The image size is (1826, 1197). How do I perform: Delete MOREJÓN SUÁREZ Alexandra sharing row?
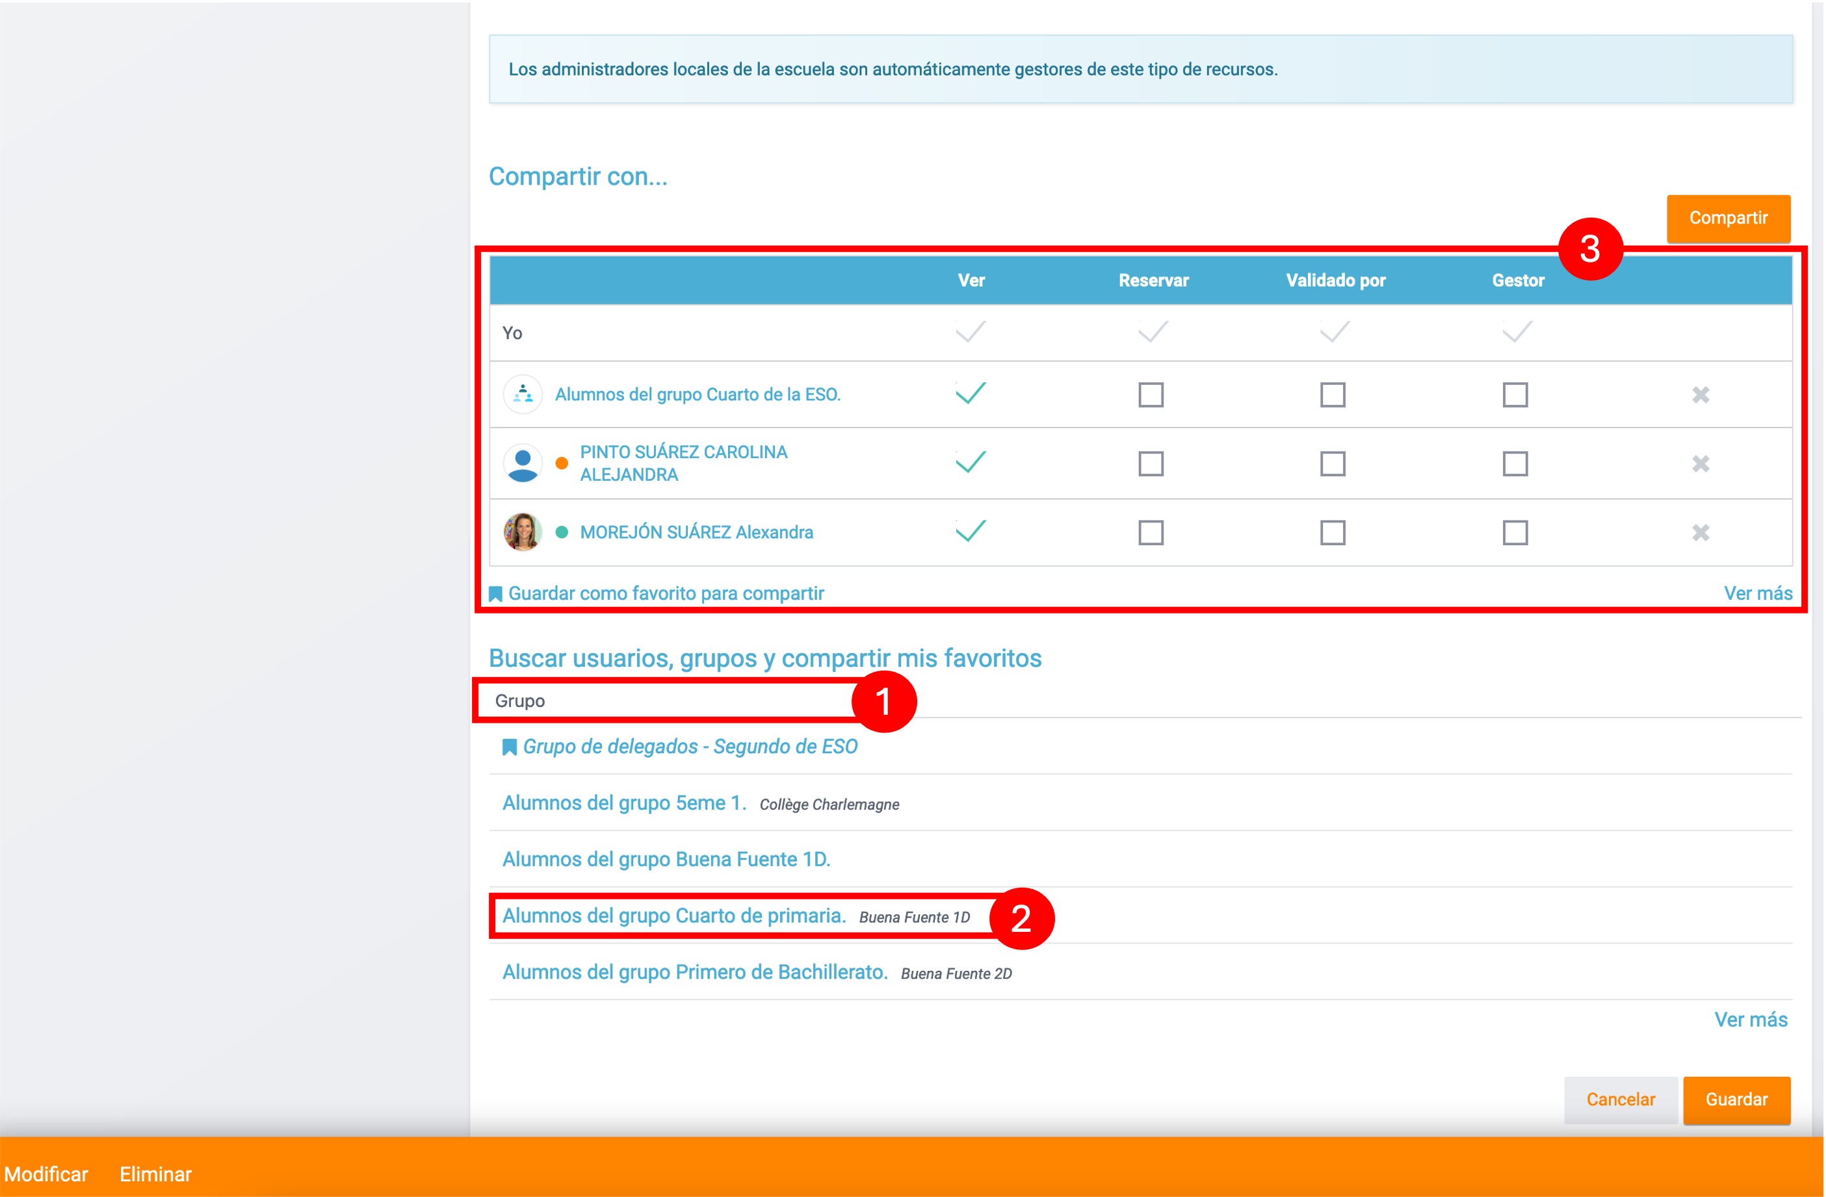1700,532
